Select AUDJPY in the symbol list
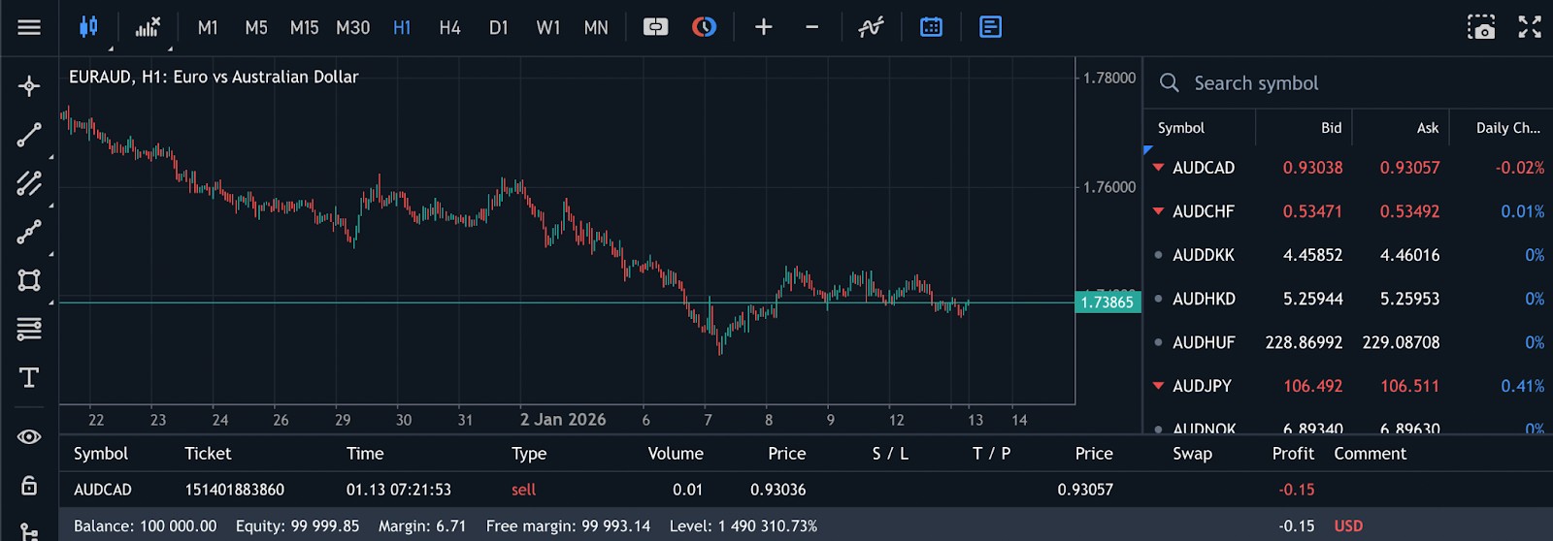1553x541 pixels. coord(1202,386)
